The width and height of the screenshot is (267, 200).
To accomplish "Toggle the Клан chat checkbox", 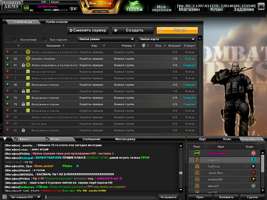I will (x=47, y=139).
